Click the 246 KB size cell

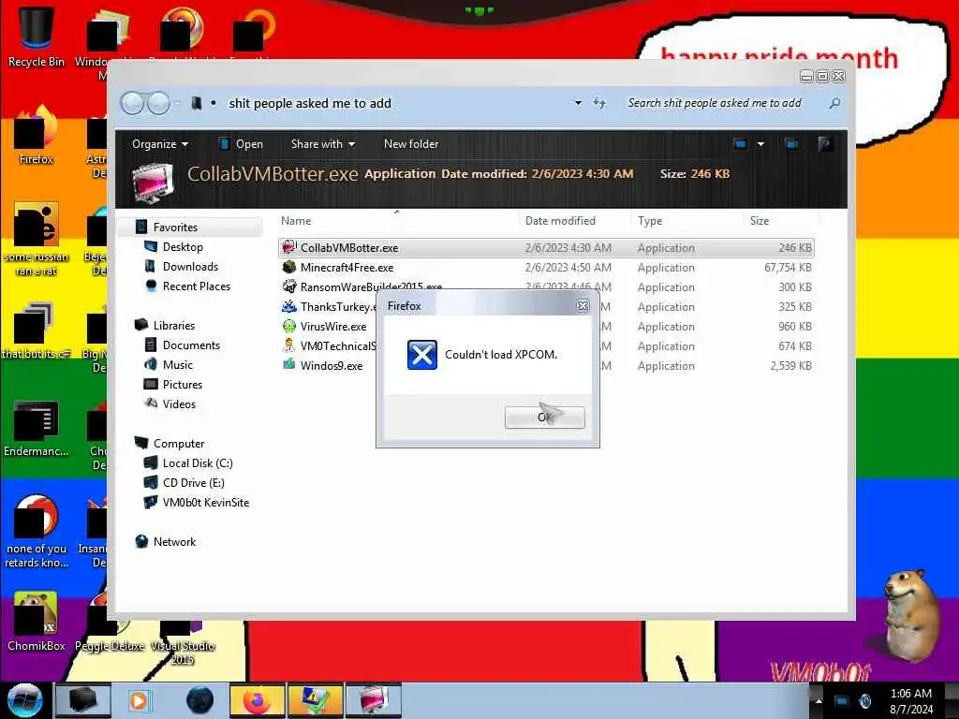tap(795, 247)
